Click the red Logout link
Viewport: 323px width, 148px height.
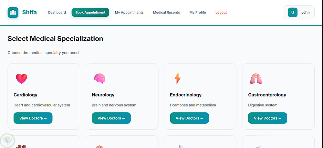221,13
